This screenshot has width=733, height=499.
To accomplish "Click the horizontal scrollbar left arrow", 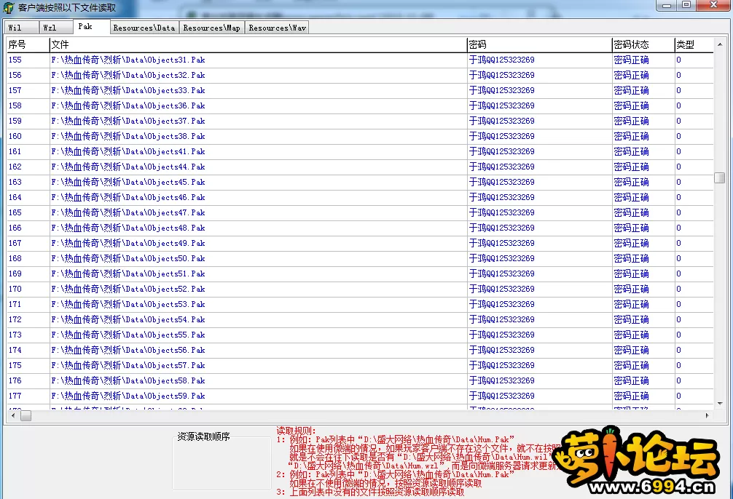I will coord(12,415).
